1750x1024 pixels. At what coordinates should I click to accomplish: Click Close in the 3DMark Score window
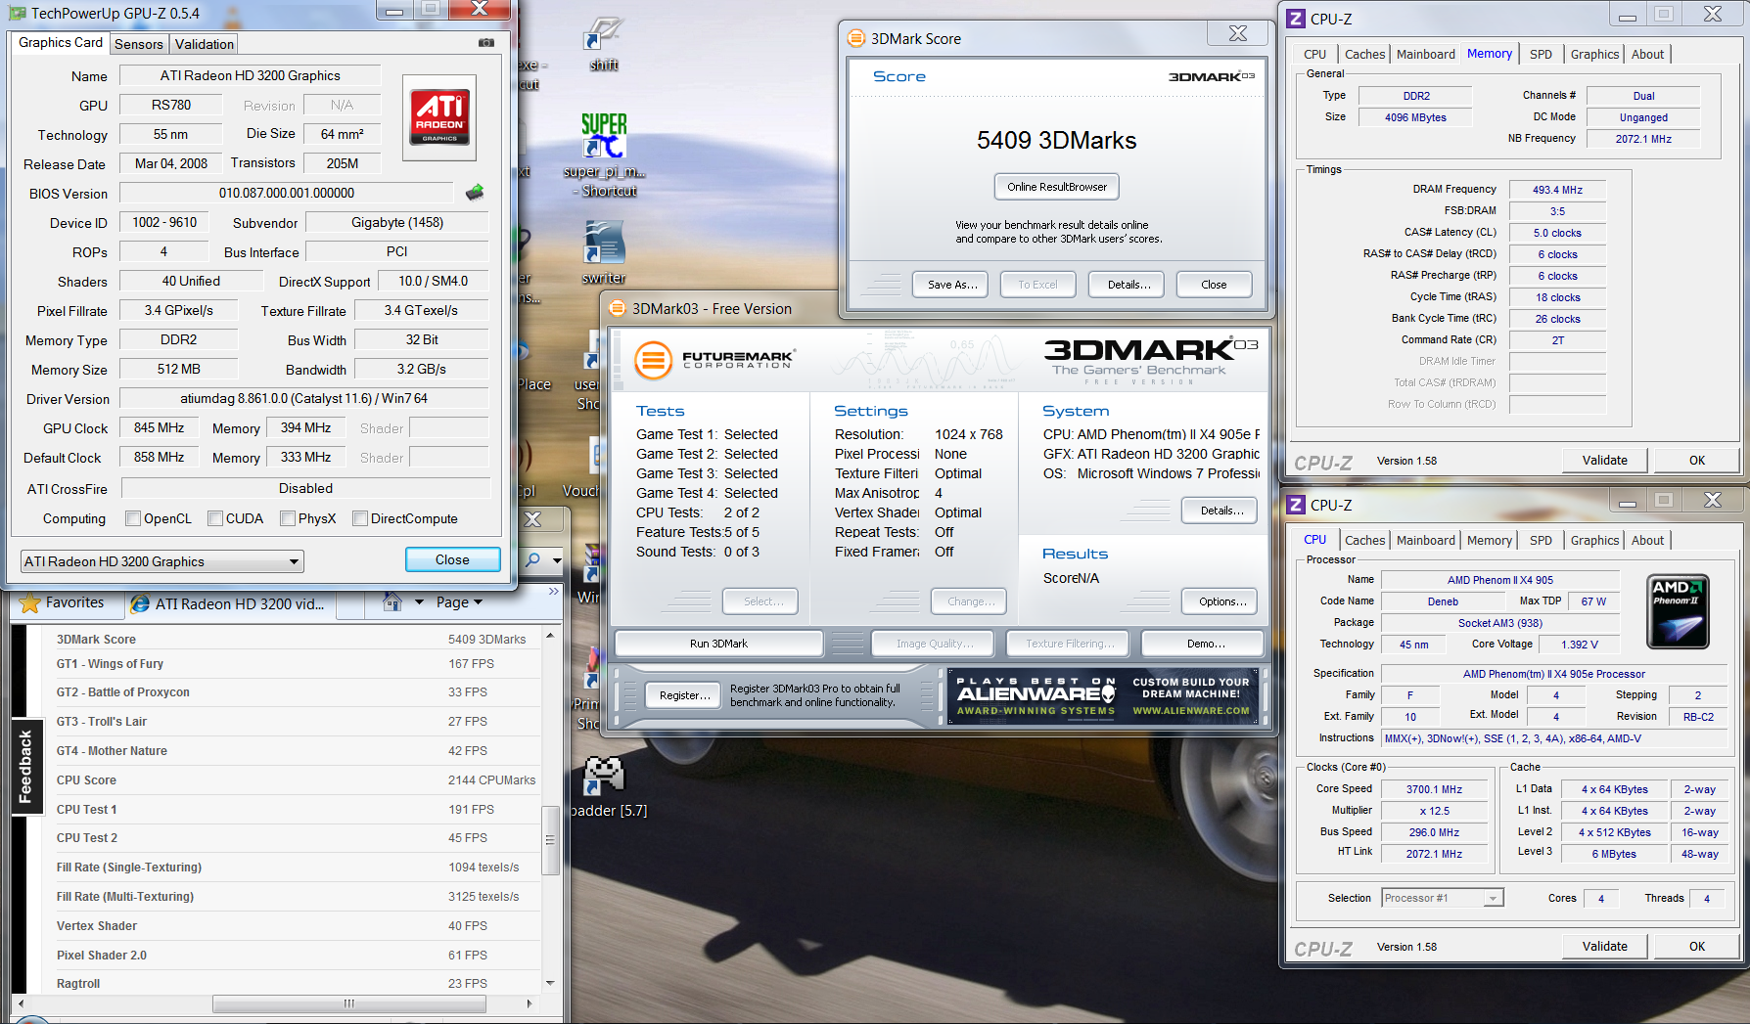[x=1214, y=285]
